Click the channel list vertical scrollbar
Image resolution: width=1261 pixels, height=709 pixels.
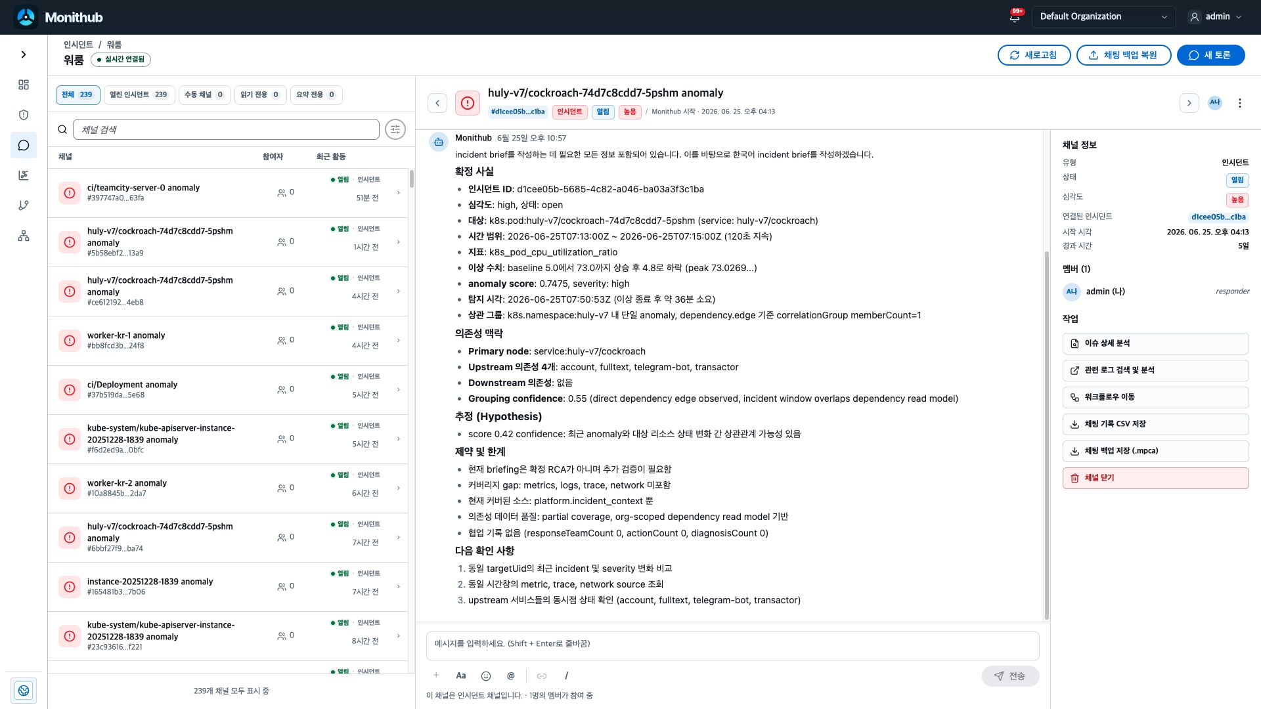pos(412,179)
